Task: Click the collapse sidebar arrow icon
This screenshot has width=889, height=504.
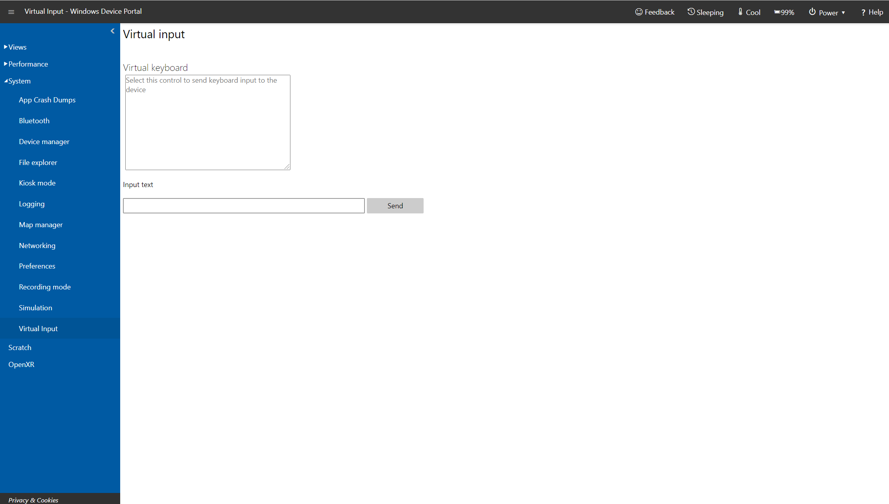Action: 112,31
